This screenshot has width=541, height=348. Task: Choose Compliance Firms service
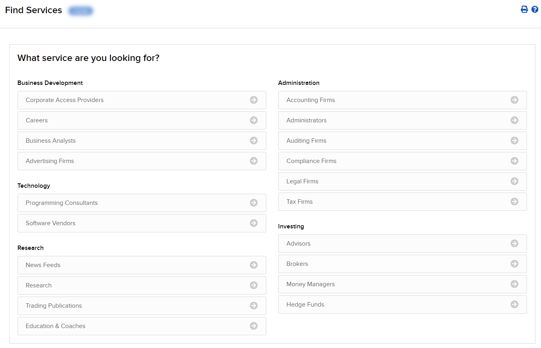(x=311, y=161)
